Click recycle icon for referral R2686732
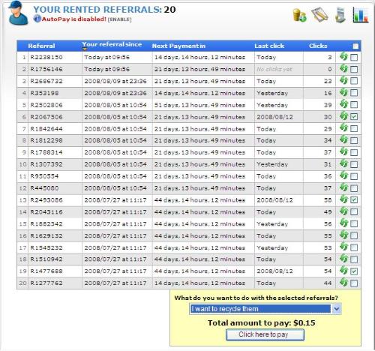 343,80
